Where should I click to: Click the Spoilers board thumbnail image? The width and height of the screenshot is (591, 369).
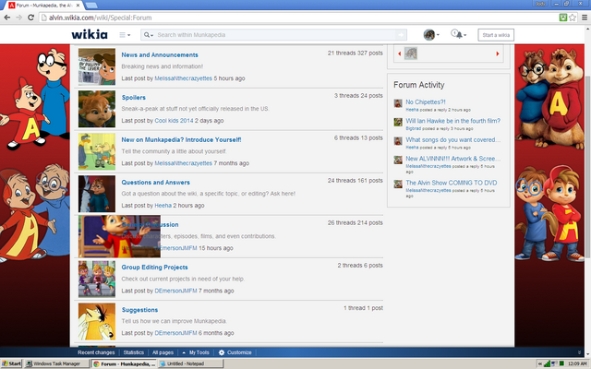click(x=97, y=109)
